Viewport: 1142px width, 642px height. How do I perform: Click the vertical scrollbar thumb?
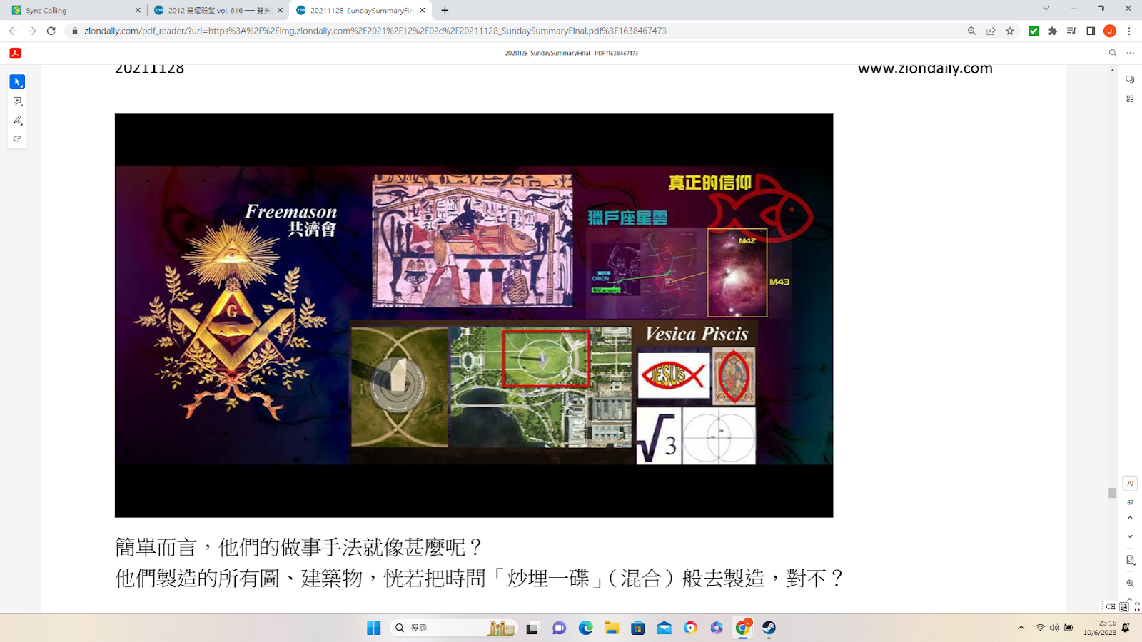1112,493
